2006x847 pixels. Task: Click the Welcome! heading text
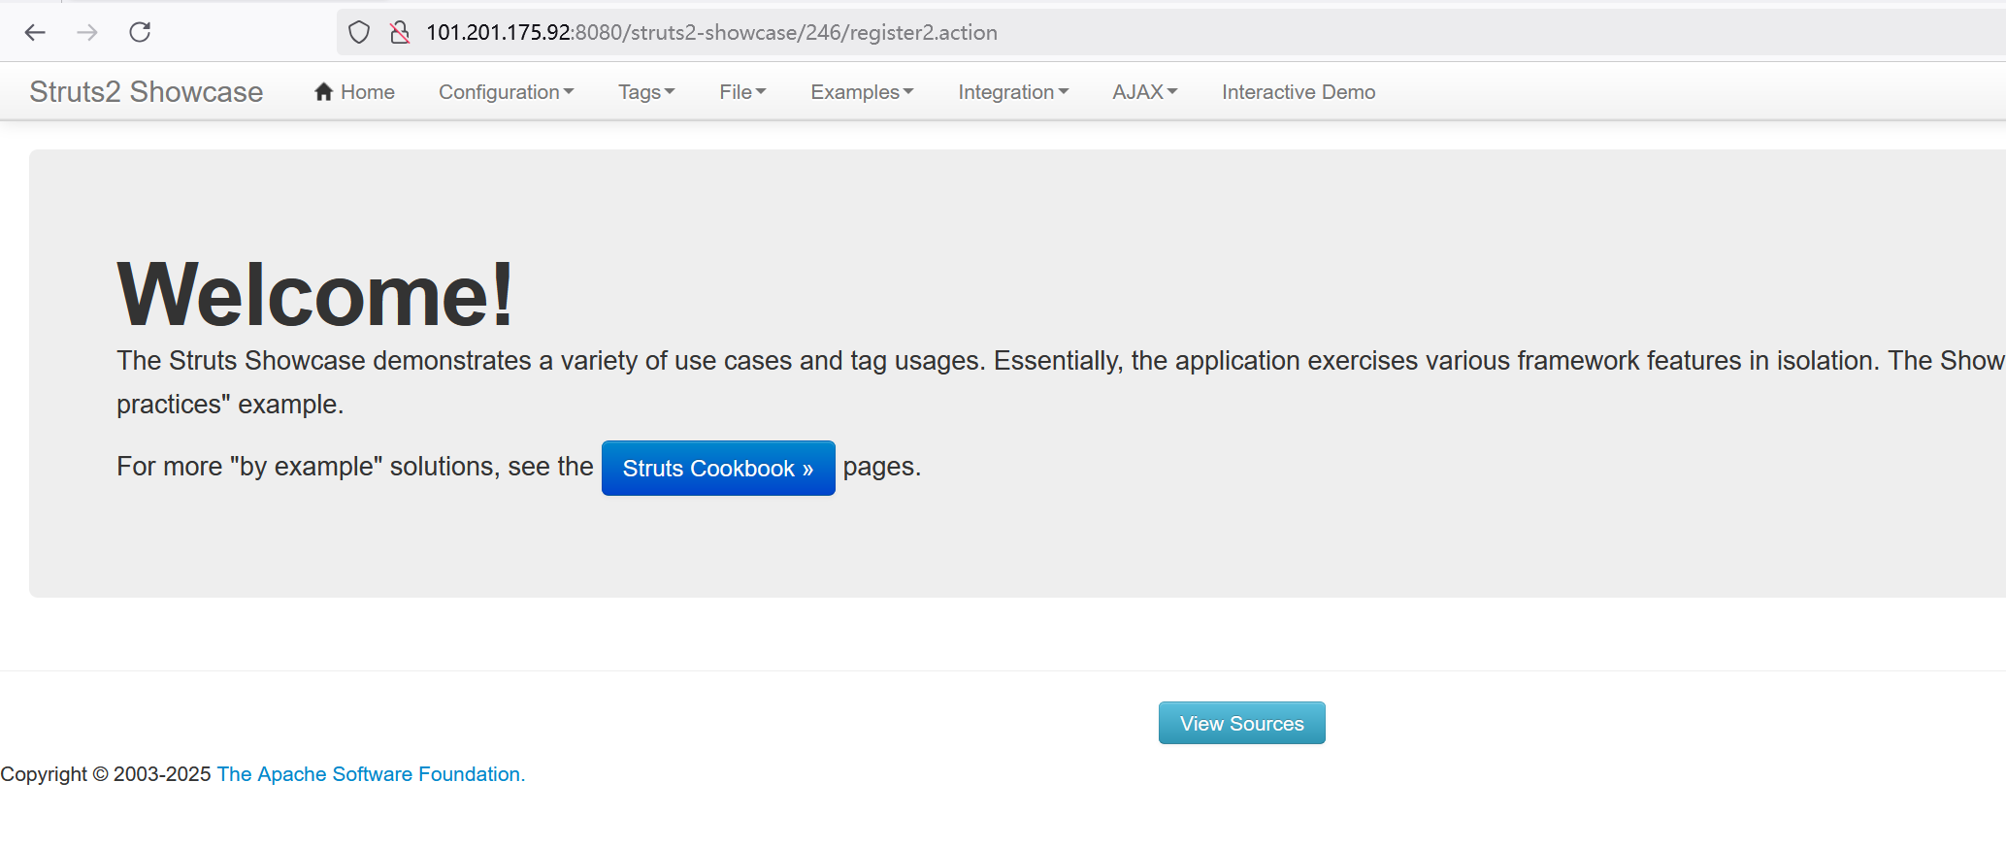[x=315, y=295]
